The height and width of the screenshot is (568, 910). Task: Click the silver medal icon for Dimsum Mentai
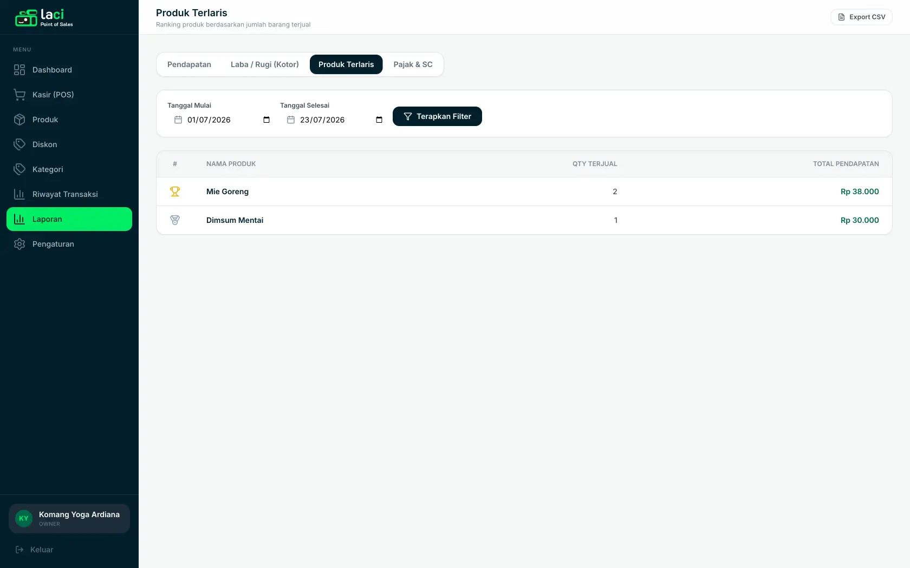(x=175, y=220)
